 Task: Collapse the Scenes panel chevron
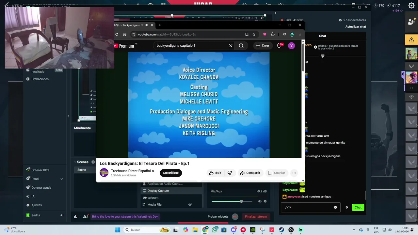pos(75,162)
